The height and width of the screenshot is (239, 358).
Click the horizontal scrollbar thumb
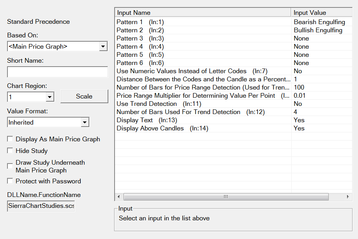pyautogui.click(x=226, y=197)
